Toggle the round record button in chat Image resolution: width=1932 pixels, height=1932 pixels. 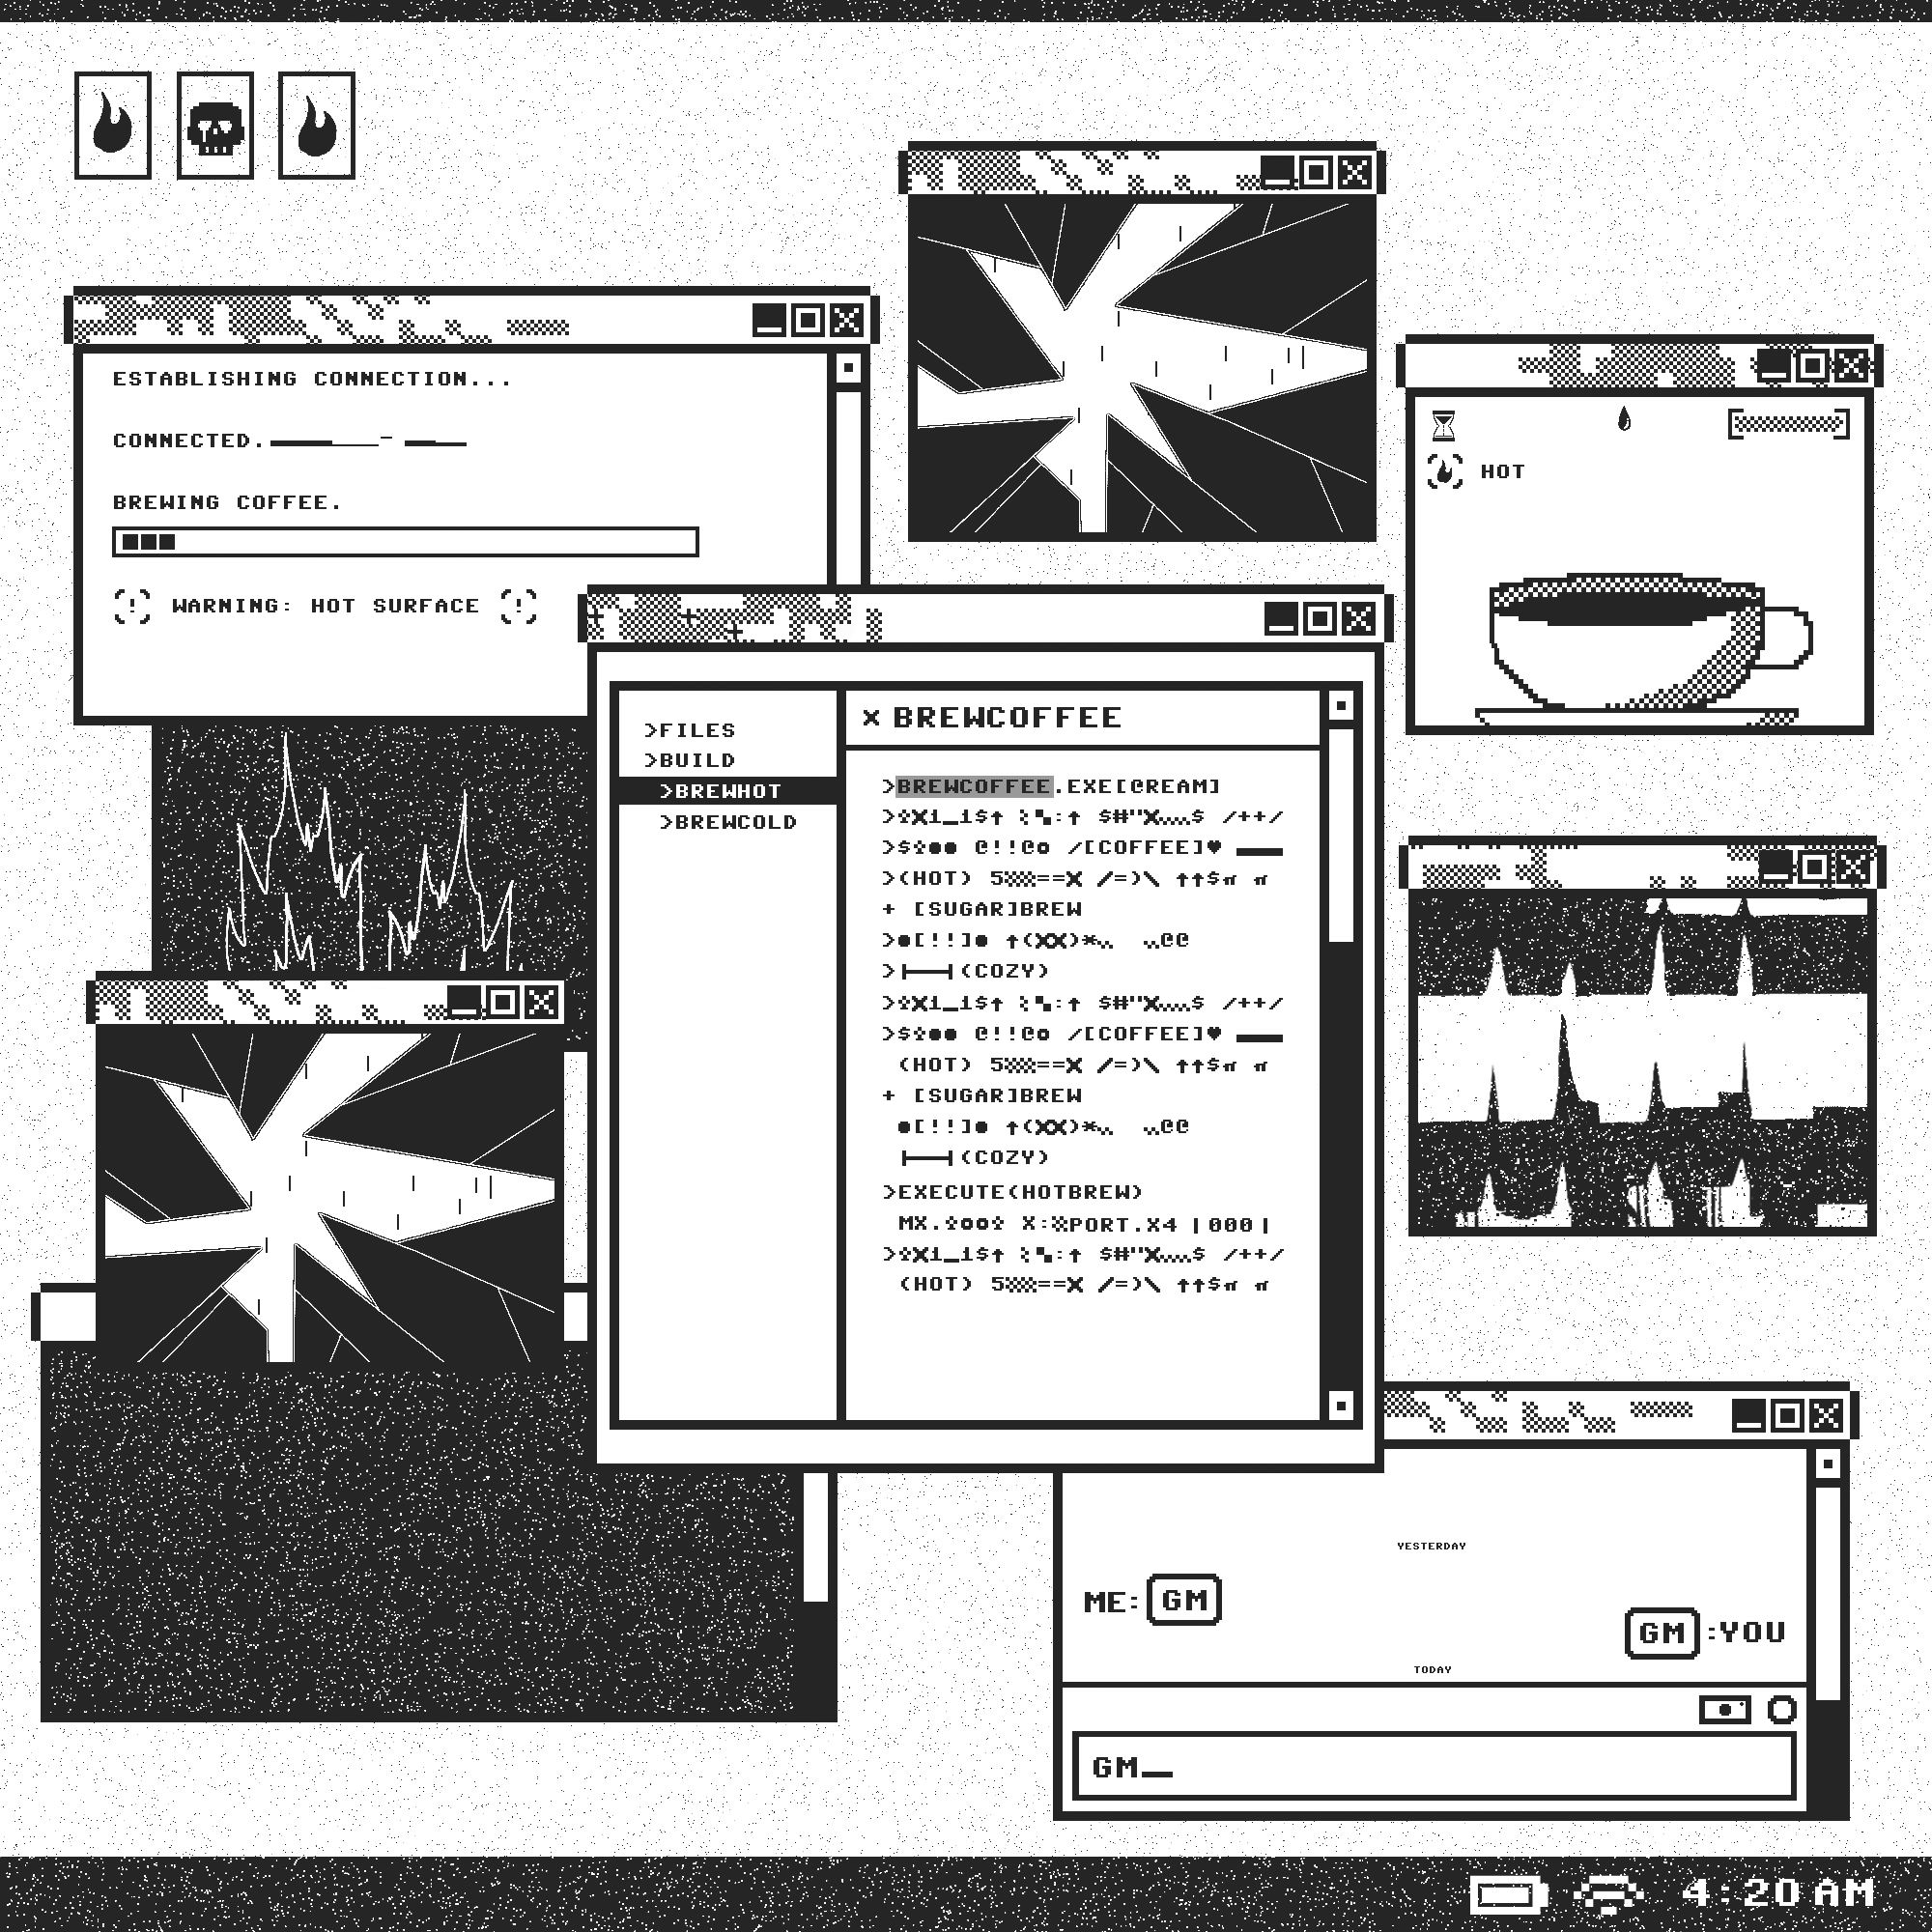[1782, 1709]
